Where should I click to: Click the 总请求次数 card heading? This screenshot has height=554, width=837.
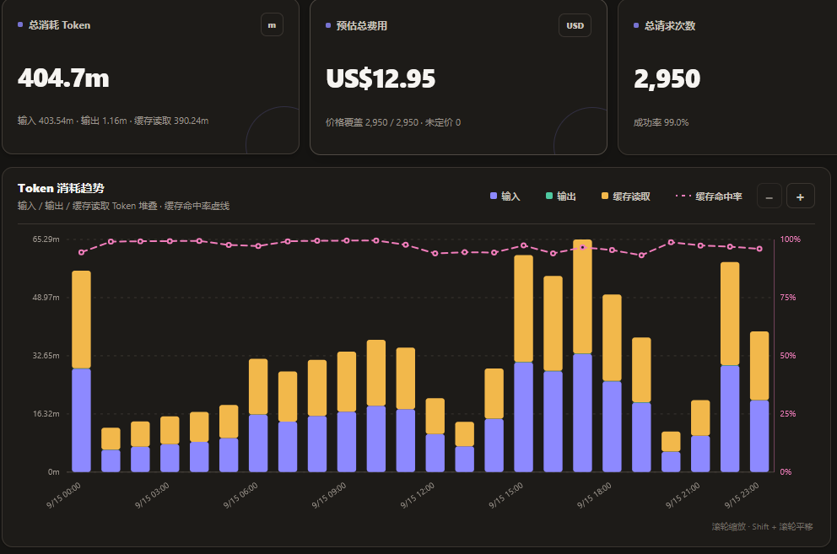(x=669, y=25)
